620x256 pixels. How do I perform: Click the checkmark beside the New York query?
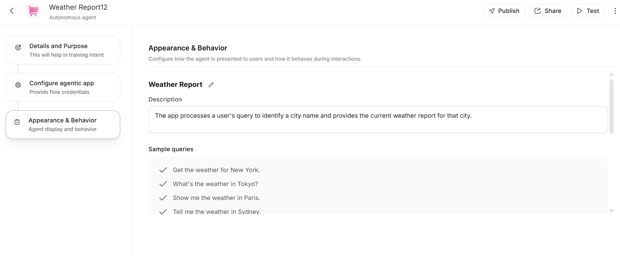(x=163, y=170)
